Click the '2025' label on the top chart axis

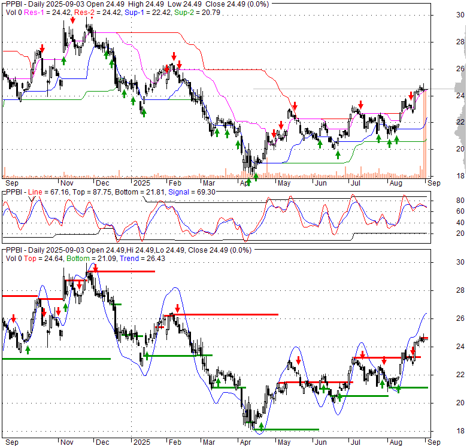click(142, 183)
